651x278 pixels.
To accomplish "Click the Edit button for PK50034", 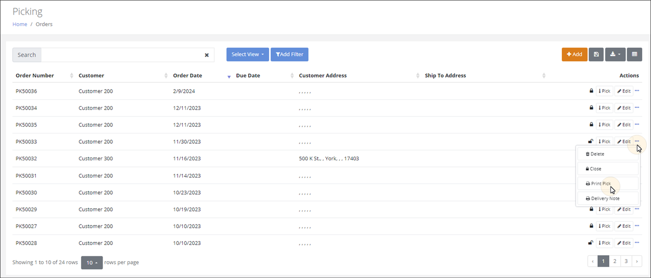I will [624, 108].
